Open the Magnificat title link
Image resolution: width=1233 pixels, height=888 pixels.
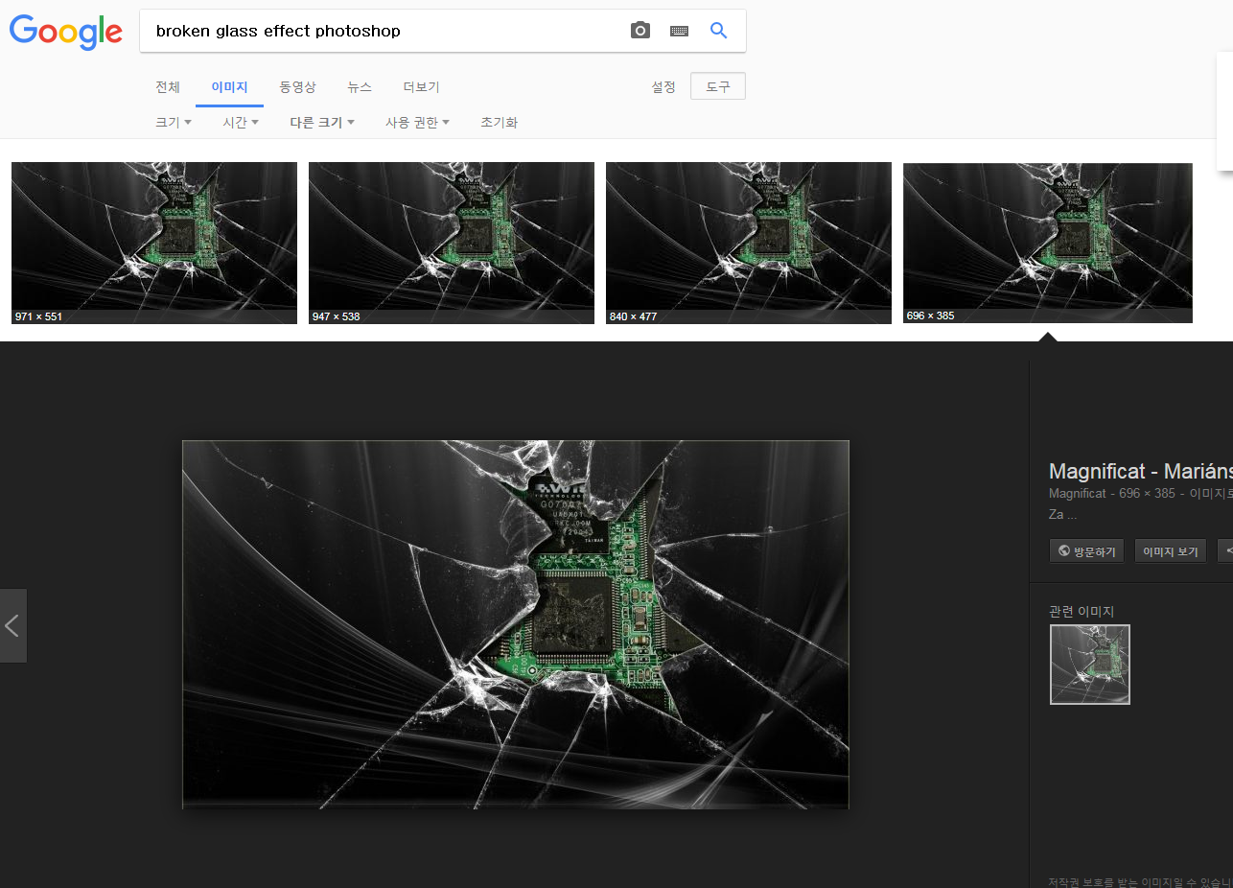[1140, 472]
